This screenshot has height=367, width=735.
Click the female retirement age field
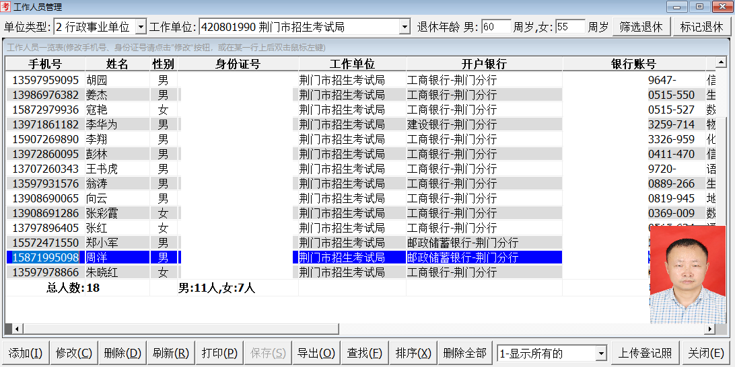[570, 27]
